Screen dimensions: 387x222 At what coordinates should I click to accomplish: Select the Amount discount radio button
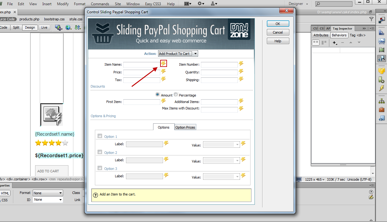pyautogui.click(x=158, y=95)
